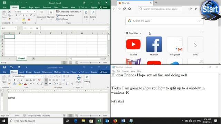Open the Notepad Format menu
The width and height of the screenshot is (221, 124).
125,71
